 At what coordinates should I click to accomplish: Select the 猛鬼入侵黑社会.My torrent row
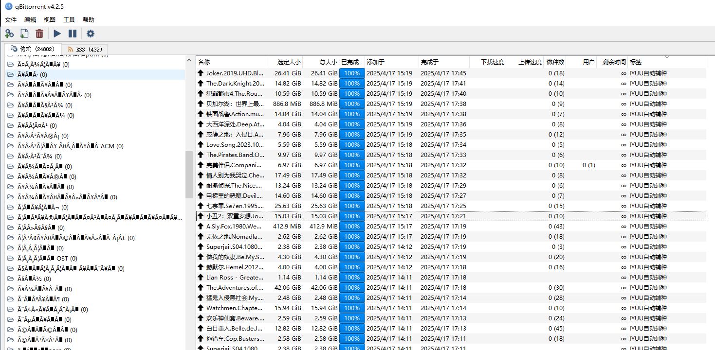tap(451, 297)
